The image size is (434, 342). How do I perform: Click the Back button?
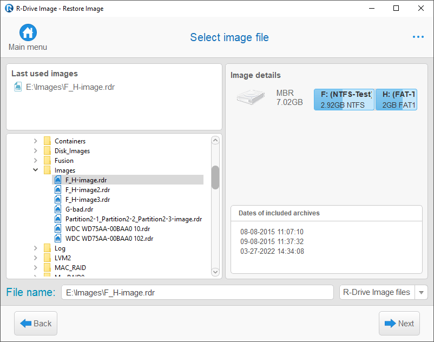coord(36,323)
